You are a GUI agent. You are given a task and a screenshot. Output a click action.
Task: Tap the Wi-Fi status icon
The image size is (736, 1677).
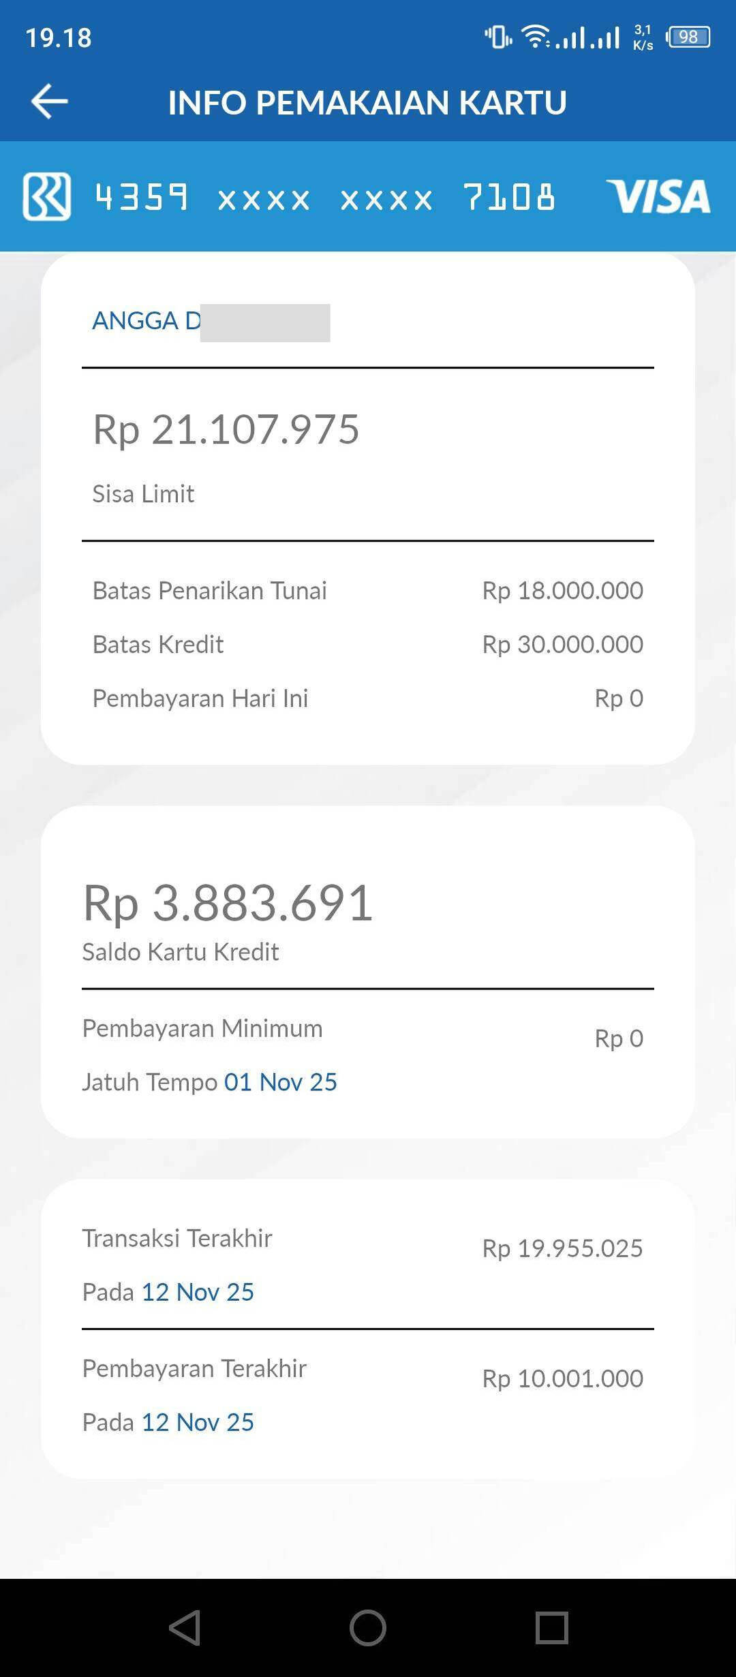point(536,36)
